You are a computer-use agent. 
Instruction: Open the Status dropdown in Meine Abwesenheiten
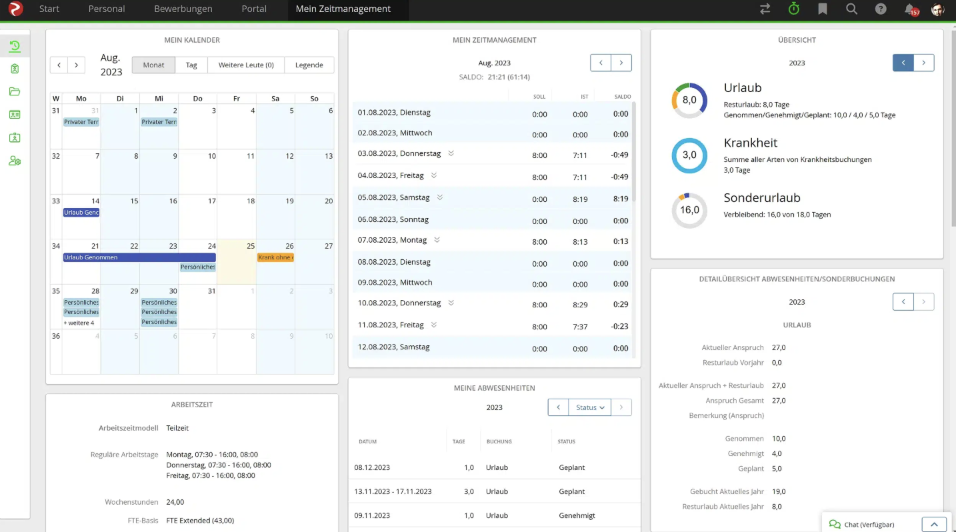click(x=589, y=407)
